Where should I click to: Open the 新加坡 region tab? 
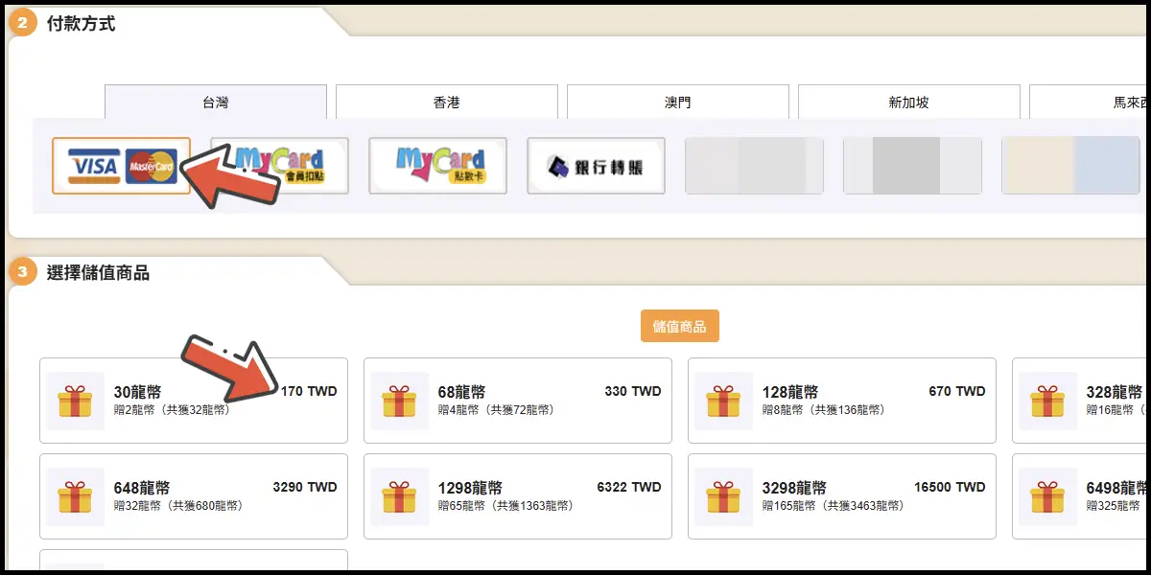[x=908, y=102]
